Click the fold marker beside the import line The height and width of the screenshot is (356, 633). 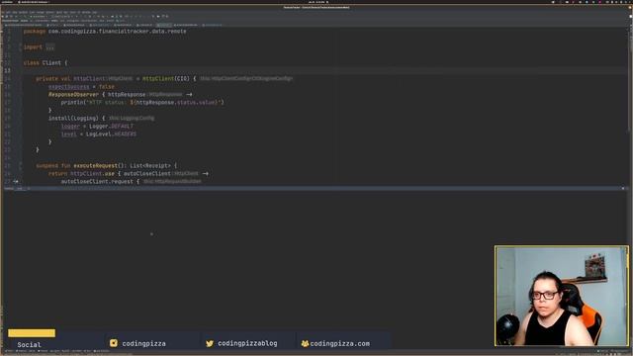click(20, 47)
